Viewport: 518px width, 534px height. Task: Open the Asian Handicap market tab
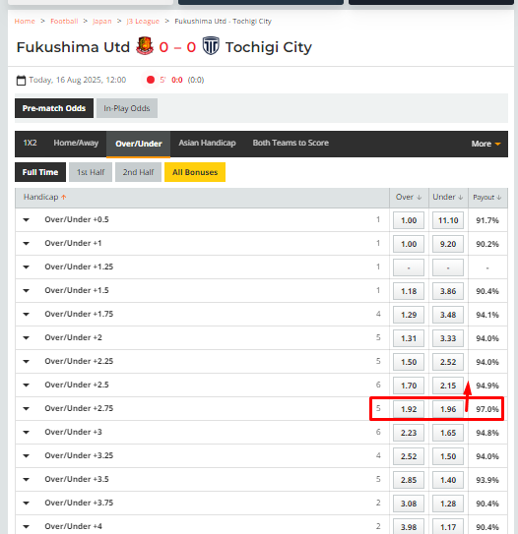point(207,143)
